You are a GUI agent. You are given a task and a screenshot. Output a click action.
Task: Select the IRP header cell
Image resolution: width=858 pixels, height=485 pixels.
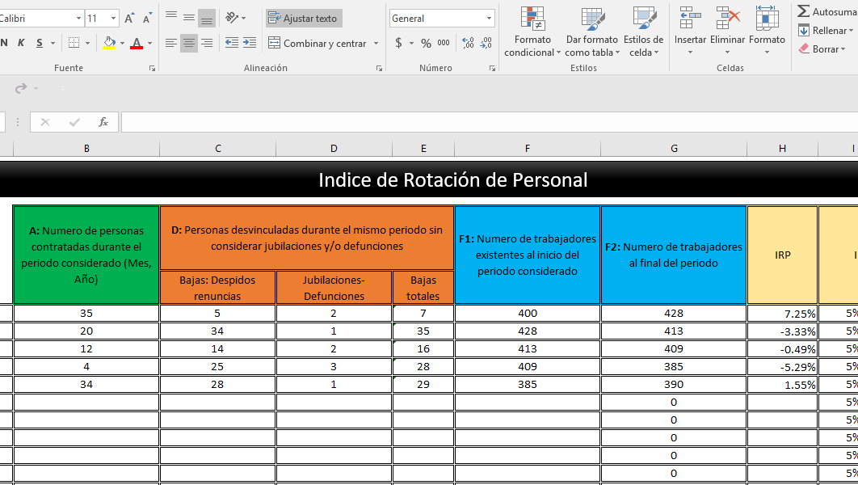(x=783, y=255)
